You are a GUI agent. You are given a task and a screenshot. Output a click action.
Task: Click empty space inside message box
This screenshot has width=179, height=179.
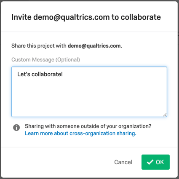tap(89, 98)
